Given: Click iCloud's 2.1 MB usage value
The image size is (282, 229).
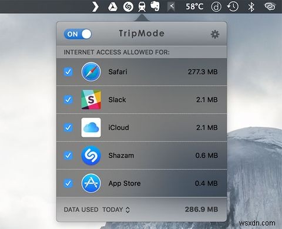Looking at the screenshot, I should 207,127.
